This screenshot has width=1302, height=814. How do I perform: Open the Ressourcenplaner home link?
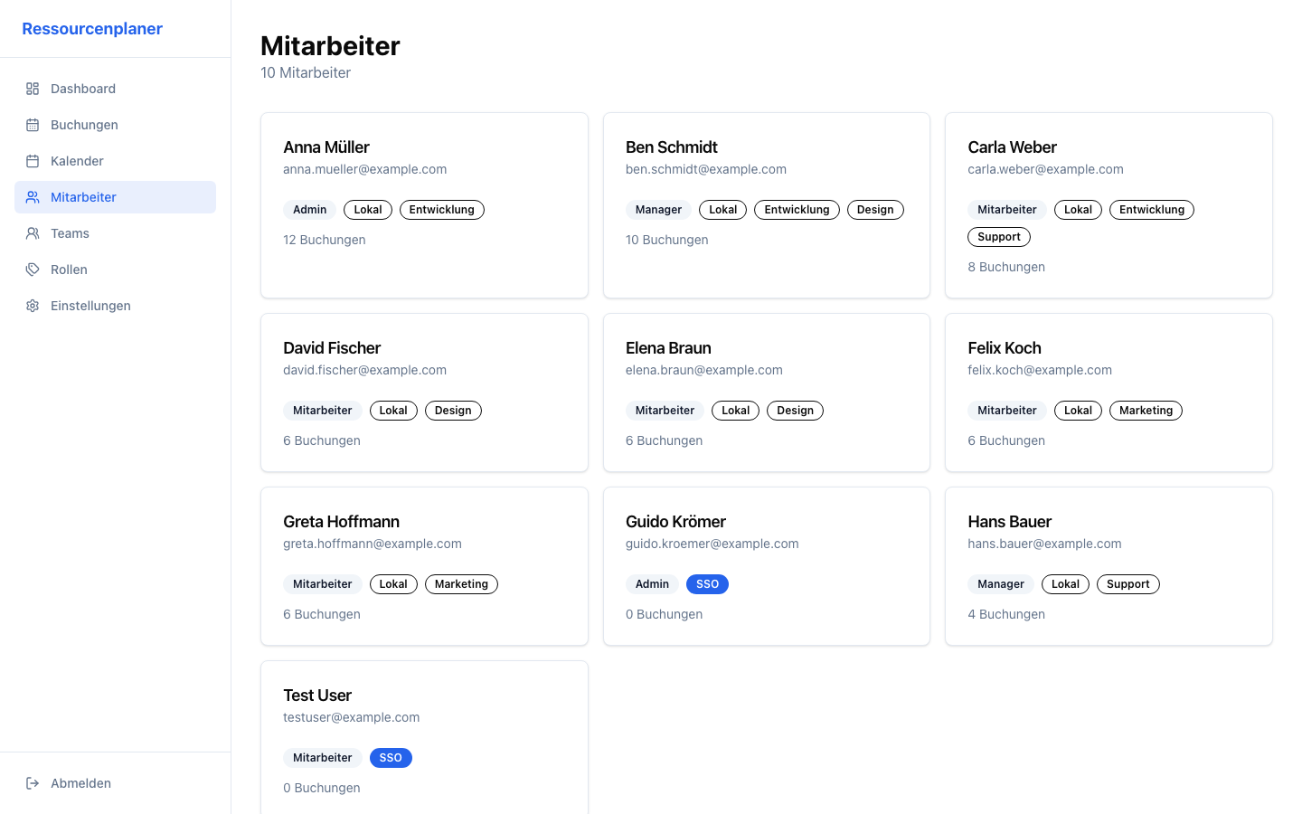pos(92,29)
